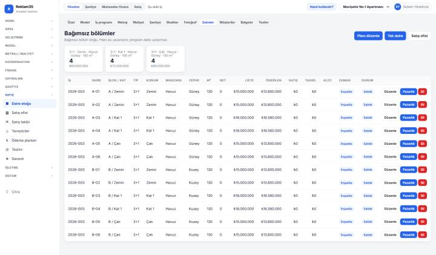Open Satış ofisi sidebar item
This screenshot has width=436, height=255.
(29, 113)
